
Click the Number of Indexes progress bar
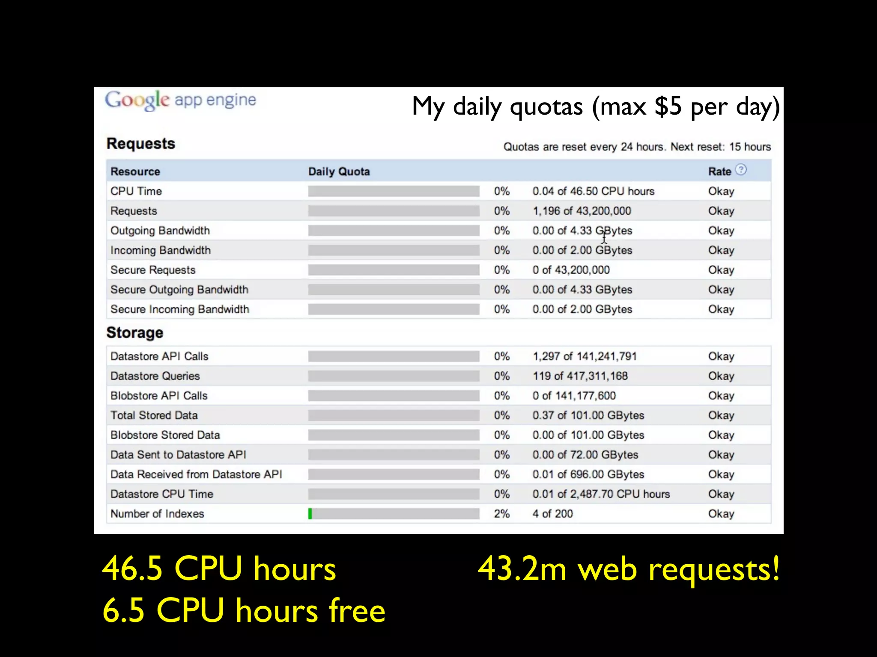tap(394, 514)
